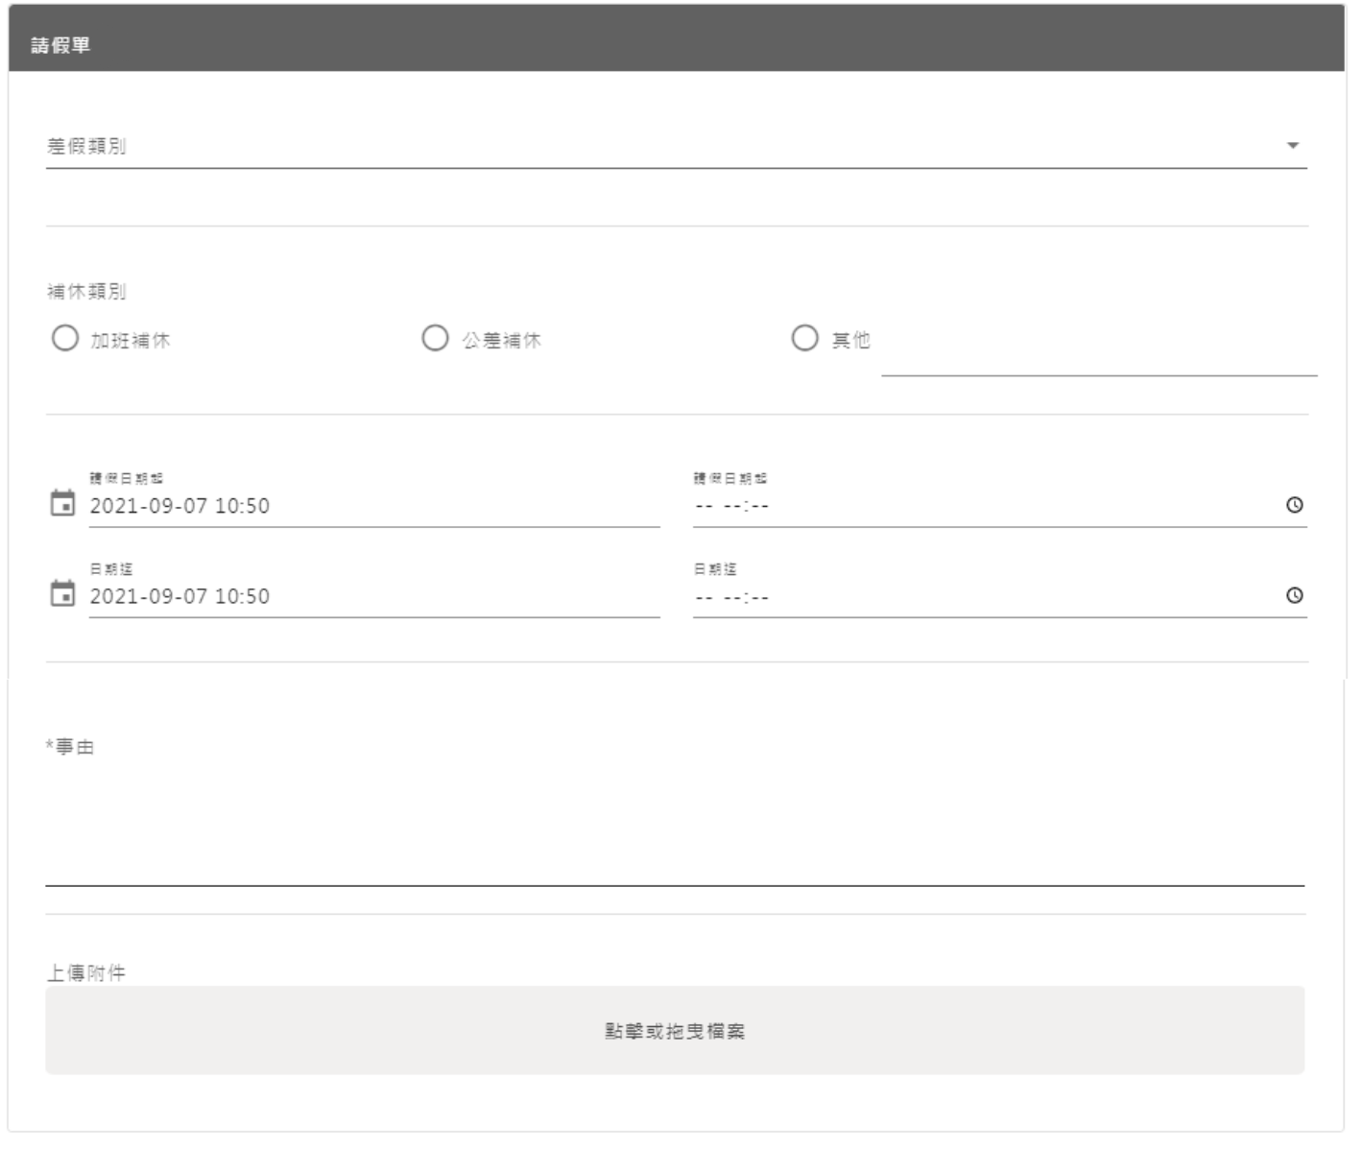Open clock picker in 請假日期起 time field
This screenshot has height=1150, width=1363.
tap(1294, 505)
